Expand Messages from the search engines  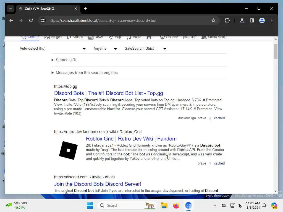[85, 73]
